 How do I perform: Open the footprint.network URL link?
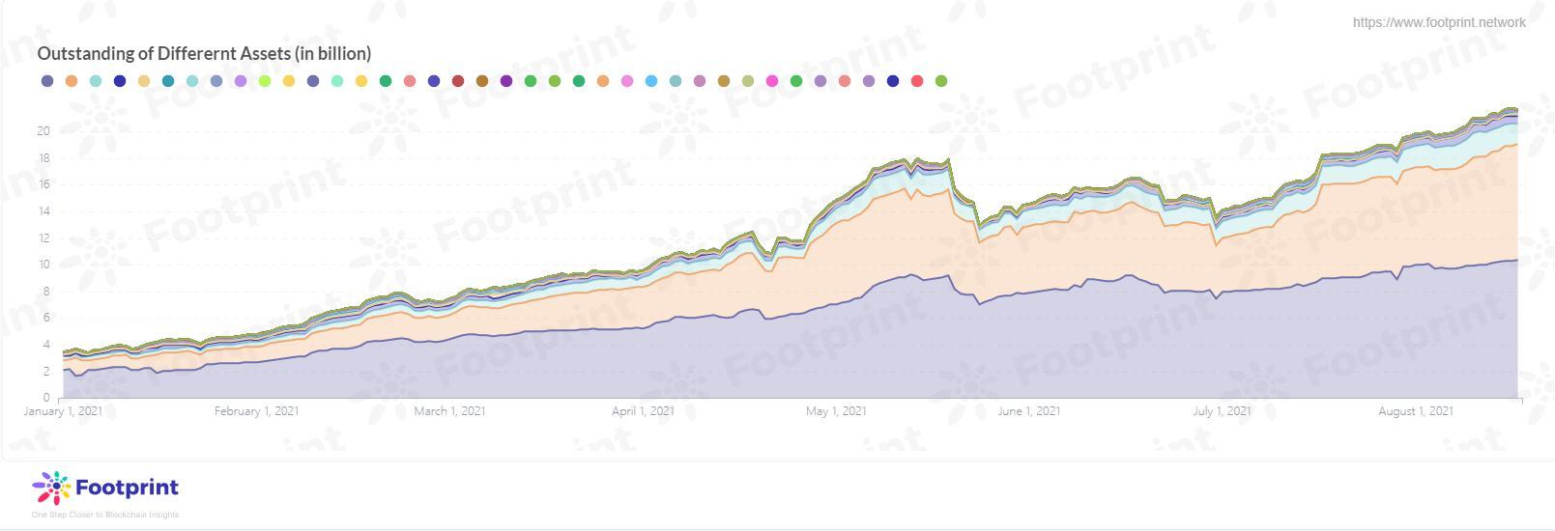pos(1438,22)
